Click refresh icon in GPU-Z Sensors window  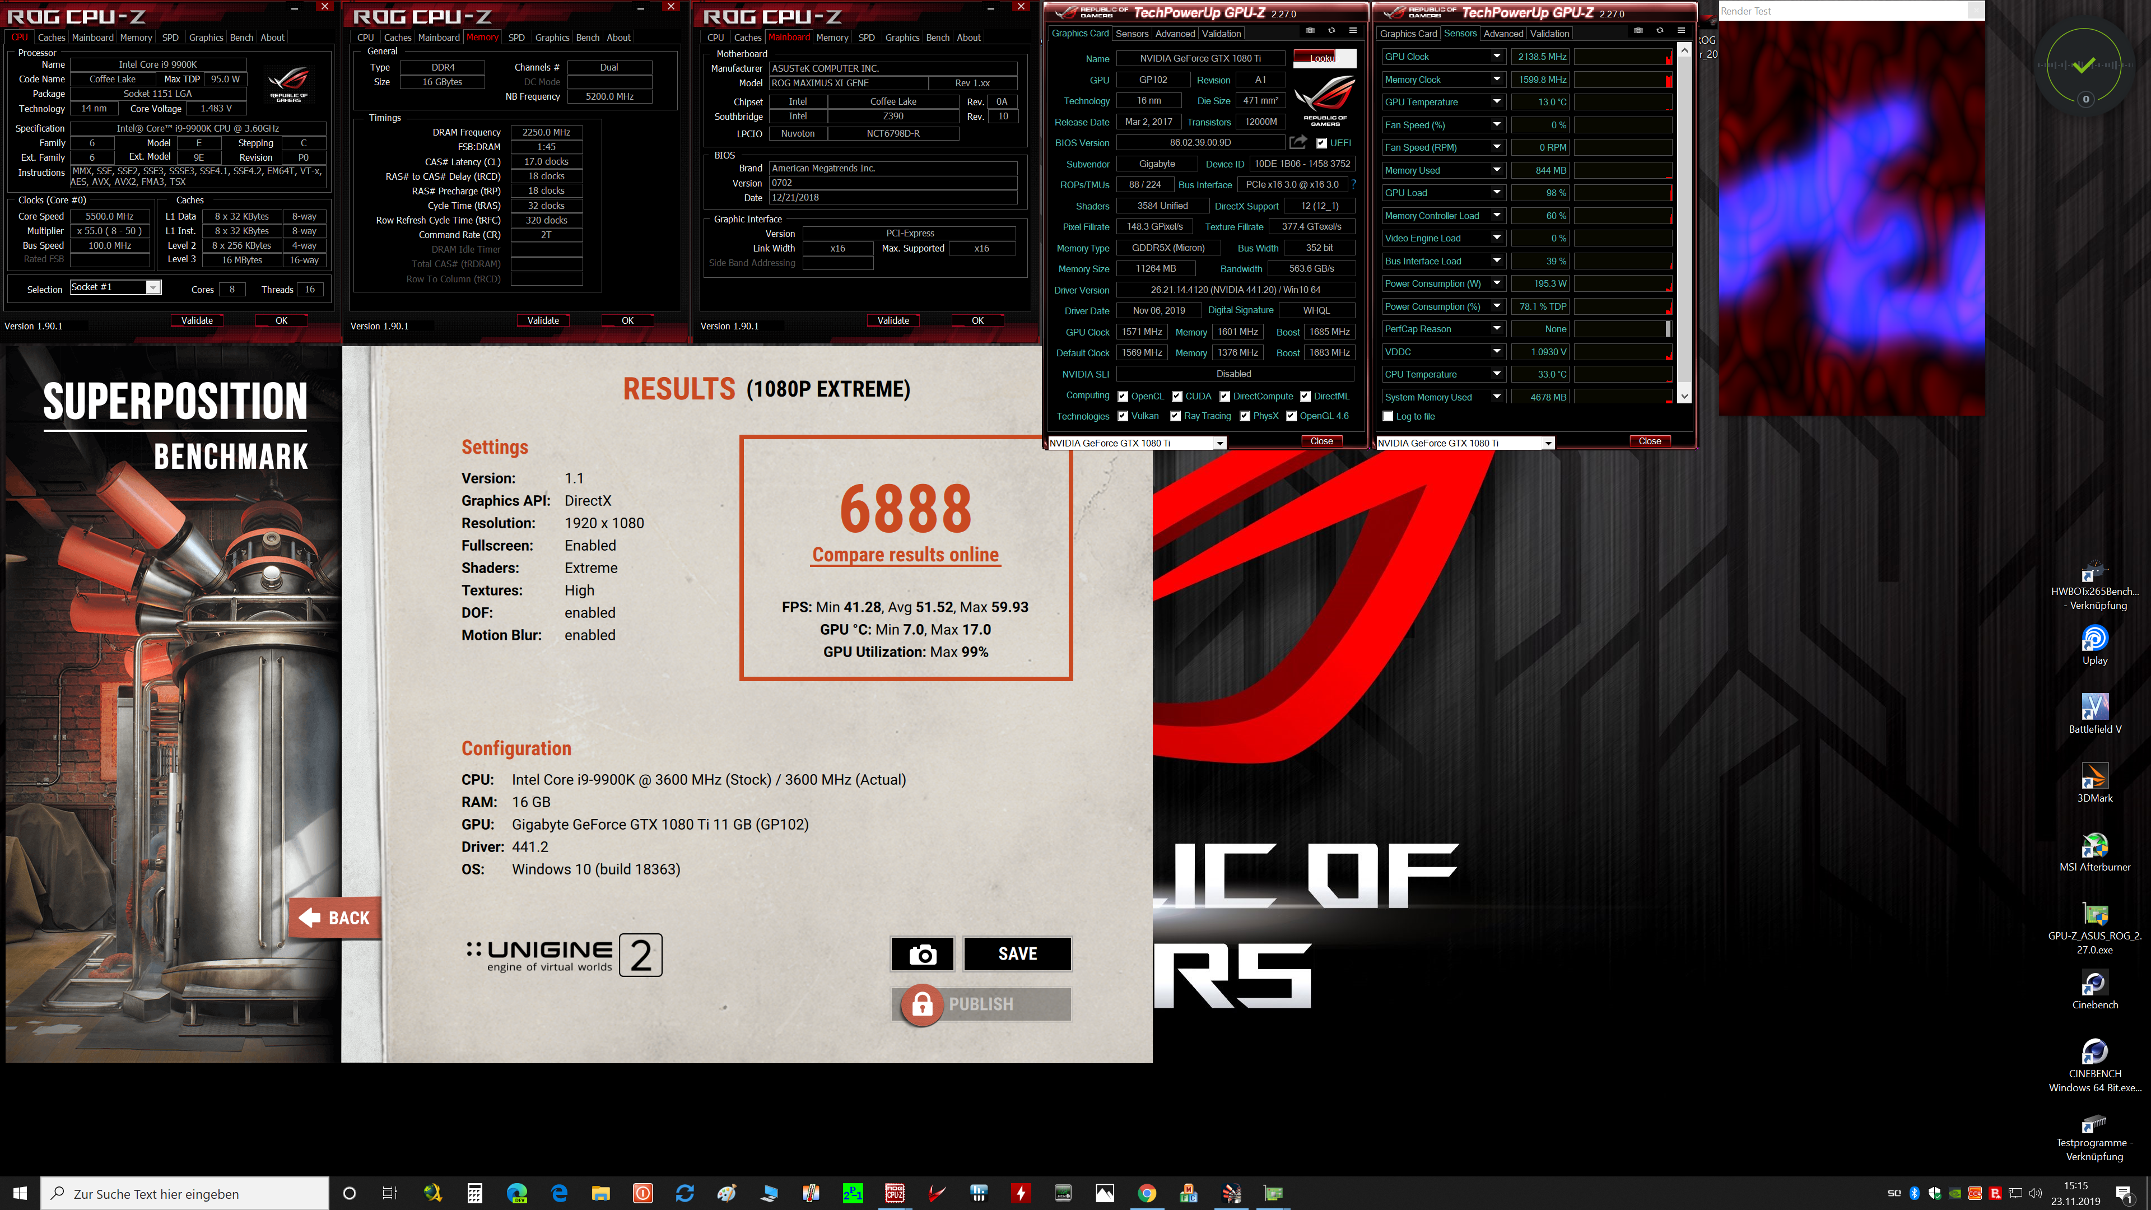1660,30
